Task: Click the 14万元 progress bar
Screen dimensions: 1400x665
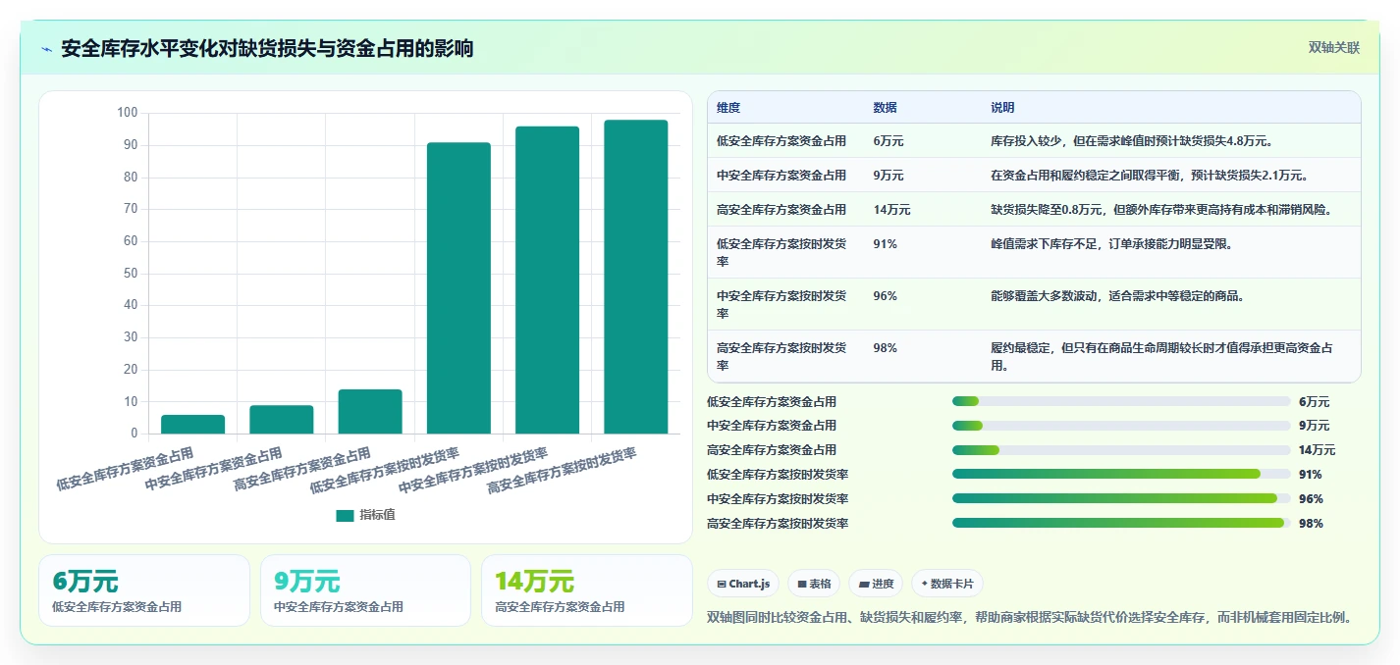Action: 1121,449
